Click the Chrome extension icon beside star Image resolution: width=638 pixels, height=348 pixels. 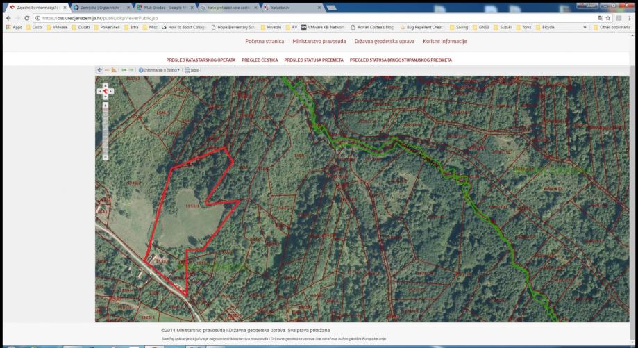click(x=619, y=18)
